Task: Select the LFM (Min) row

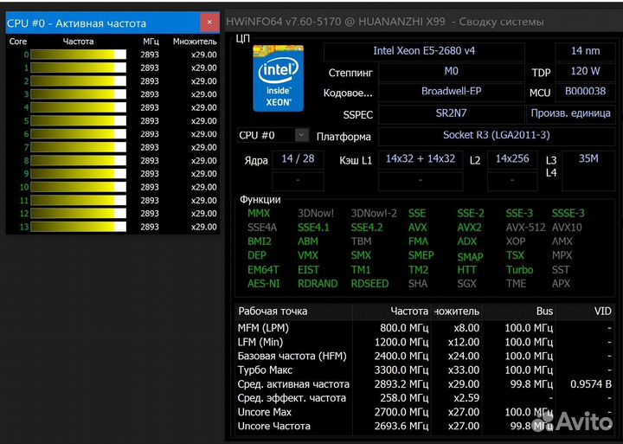Action: [x=424, y=342]
